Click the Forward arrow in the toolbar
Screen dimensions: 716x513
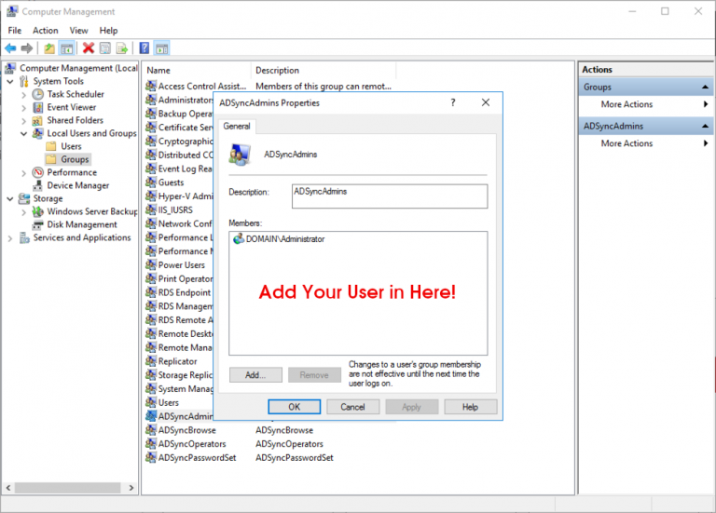[27, 48]
